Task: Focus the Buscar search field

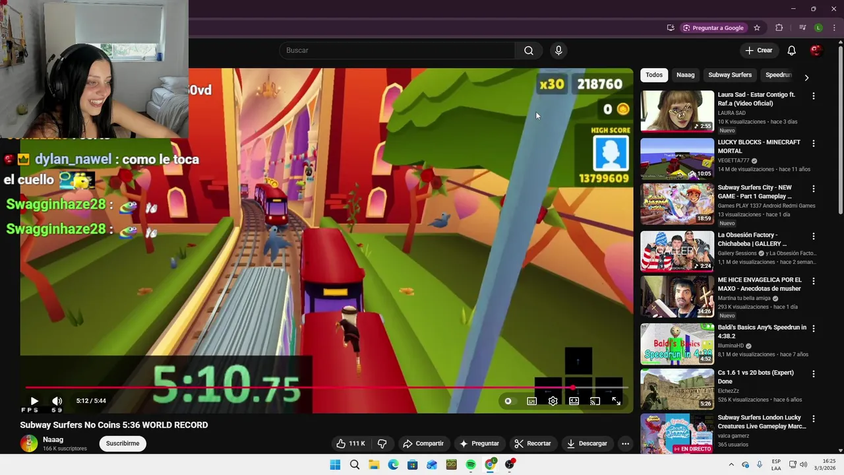Action: pyautogui.click(x=397, y=50)
